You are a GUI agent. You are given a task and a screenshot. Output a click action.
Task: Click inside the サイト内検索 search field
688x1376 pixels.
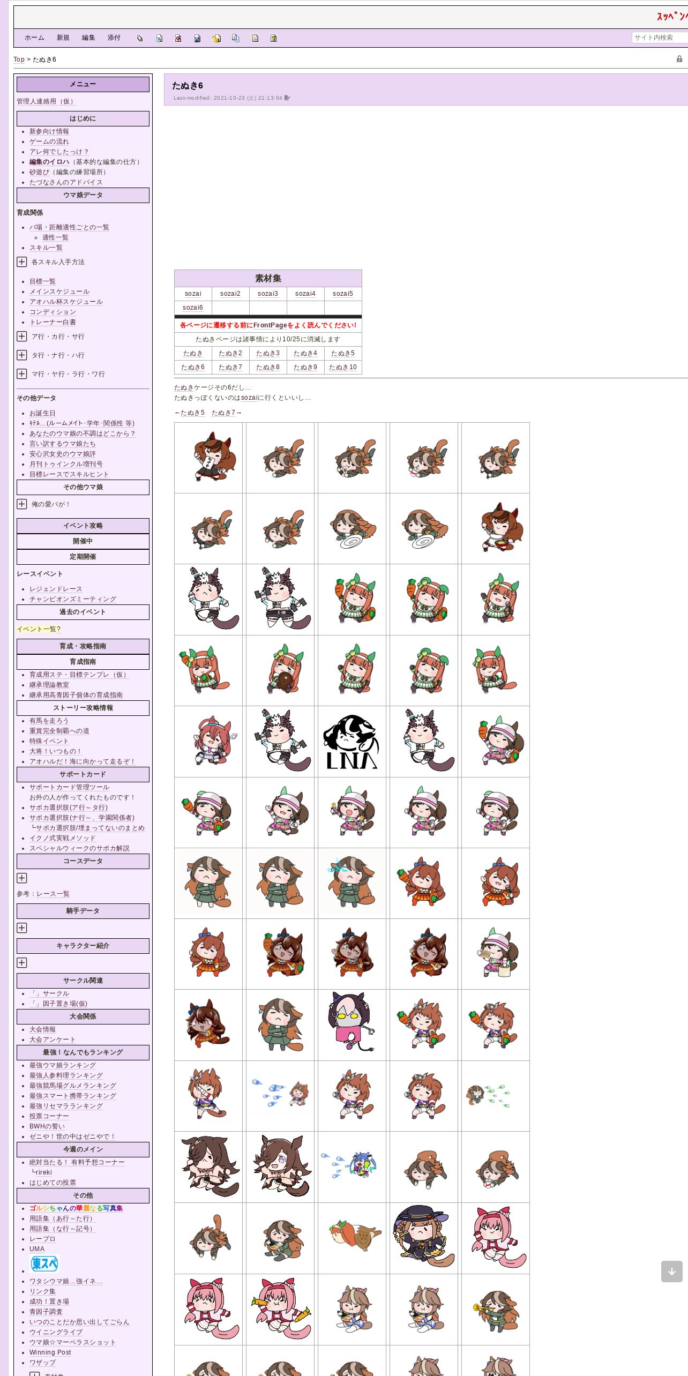coord(660,38)
